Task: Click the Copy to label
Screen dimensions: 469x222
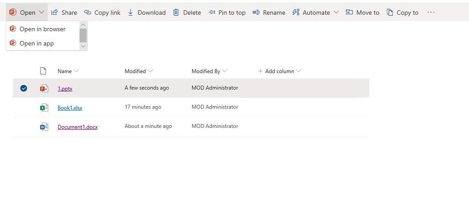Action: point(408,12)
